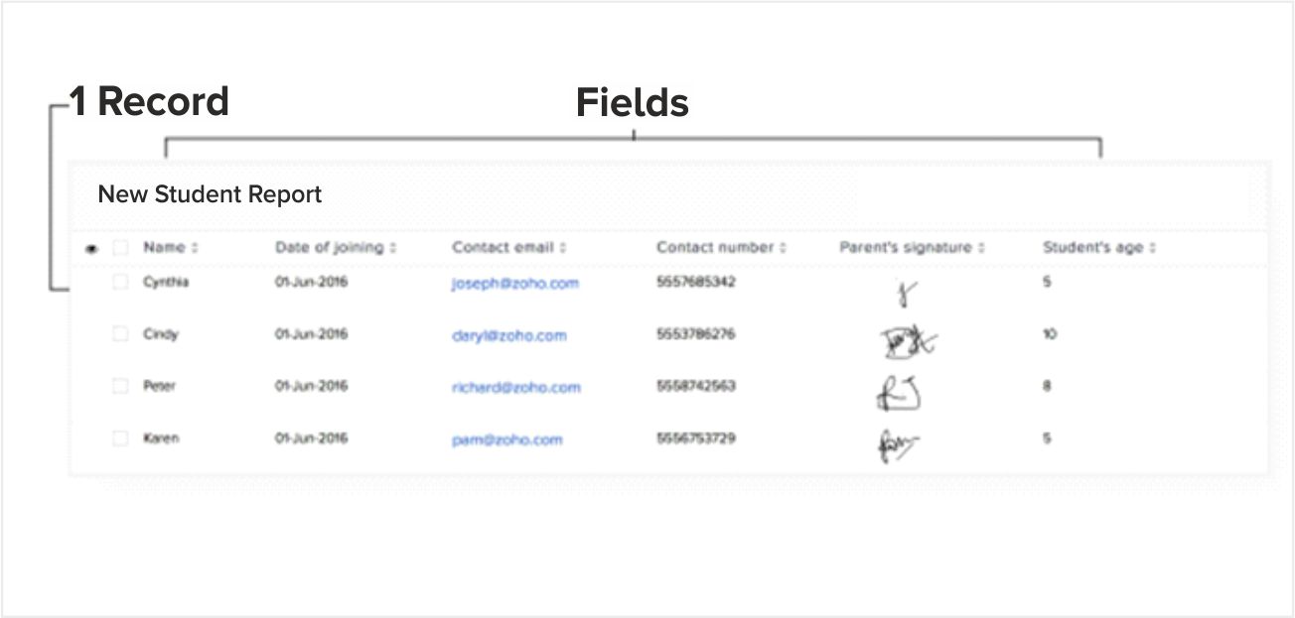Click the Contact number sort icon
Viewport: 1295px width, 618px height.
(783, 248)
